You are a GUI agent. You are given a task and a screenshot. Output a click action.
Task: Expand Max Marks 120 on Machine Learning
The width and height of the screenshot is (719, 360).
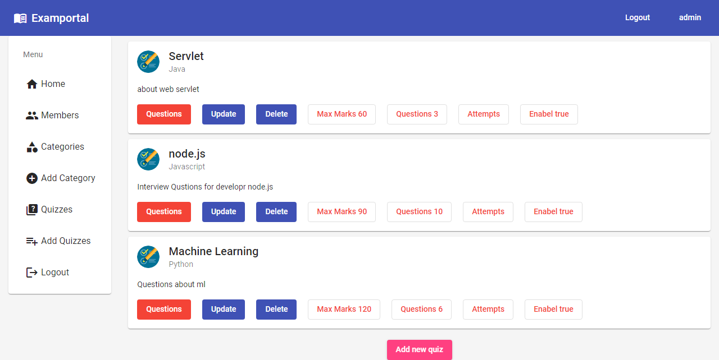point(344,309)
